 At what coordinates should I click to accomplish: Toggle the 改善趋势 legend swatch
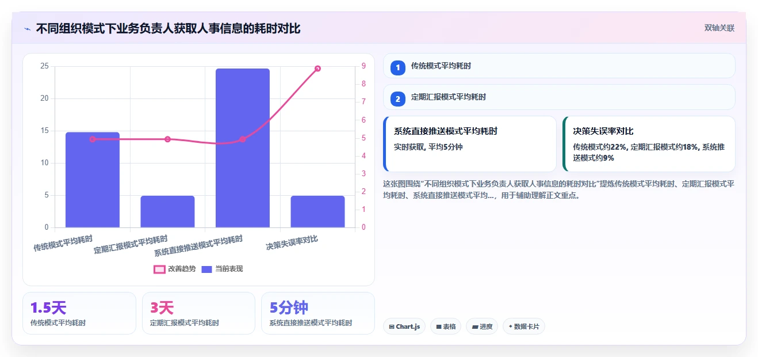click(159, 269)
